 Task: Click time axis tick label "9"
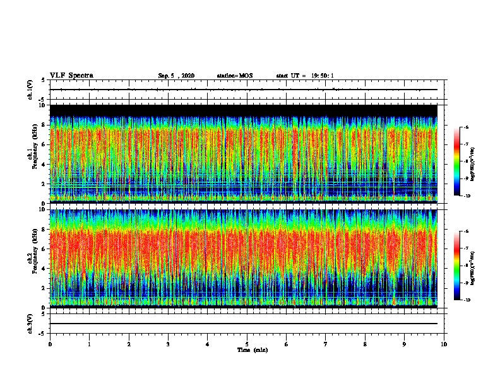click(404, 344)
